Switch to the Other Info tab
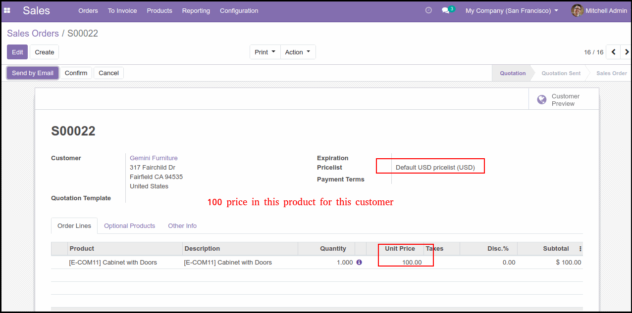This screenshot has height=313, width=632. 182,225
